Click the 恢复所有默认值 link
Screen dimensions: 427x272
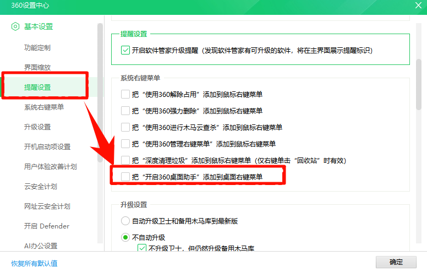pos(34,263)
